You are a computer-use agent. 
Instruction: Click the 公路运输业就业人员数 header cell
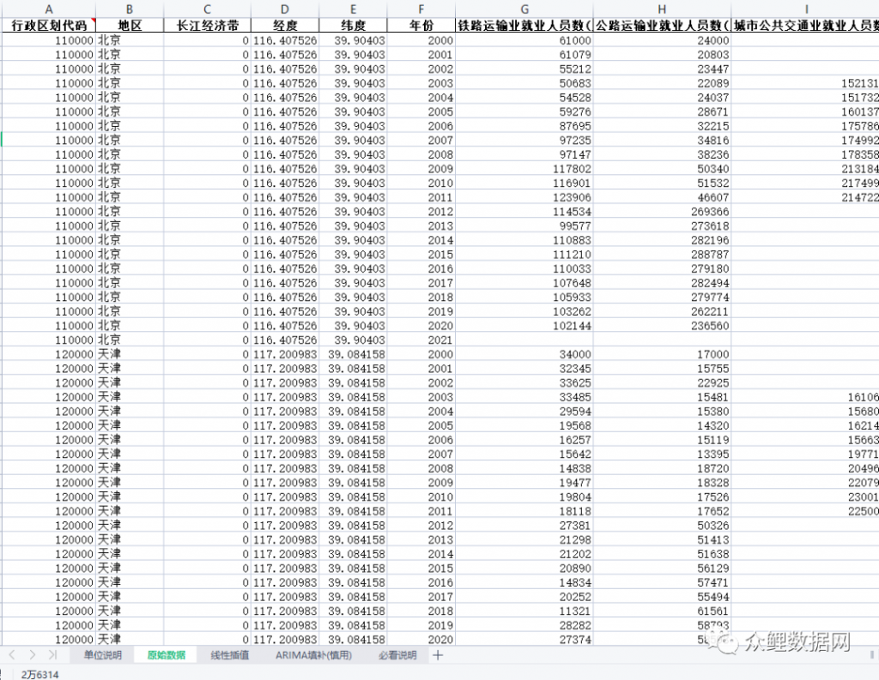(662, 26)
